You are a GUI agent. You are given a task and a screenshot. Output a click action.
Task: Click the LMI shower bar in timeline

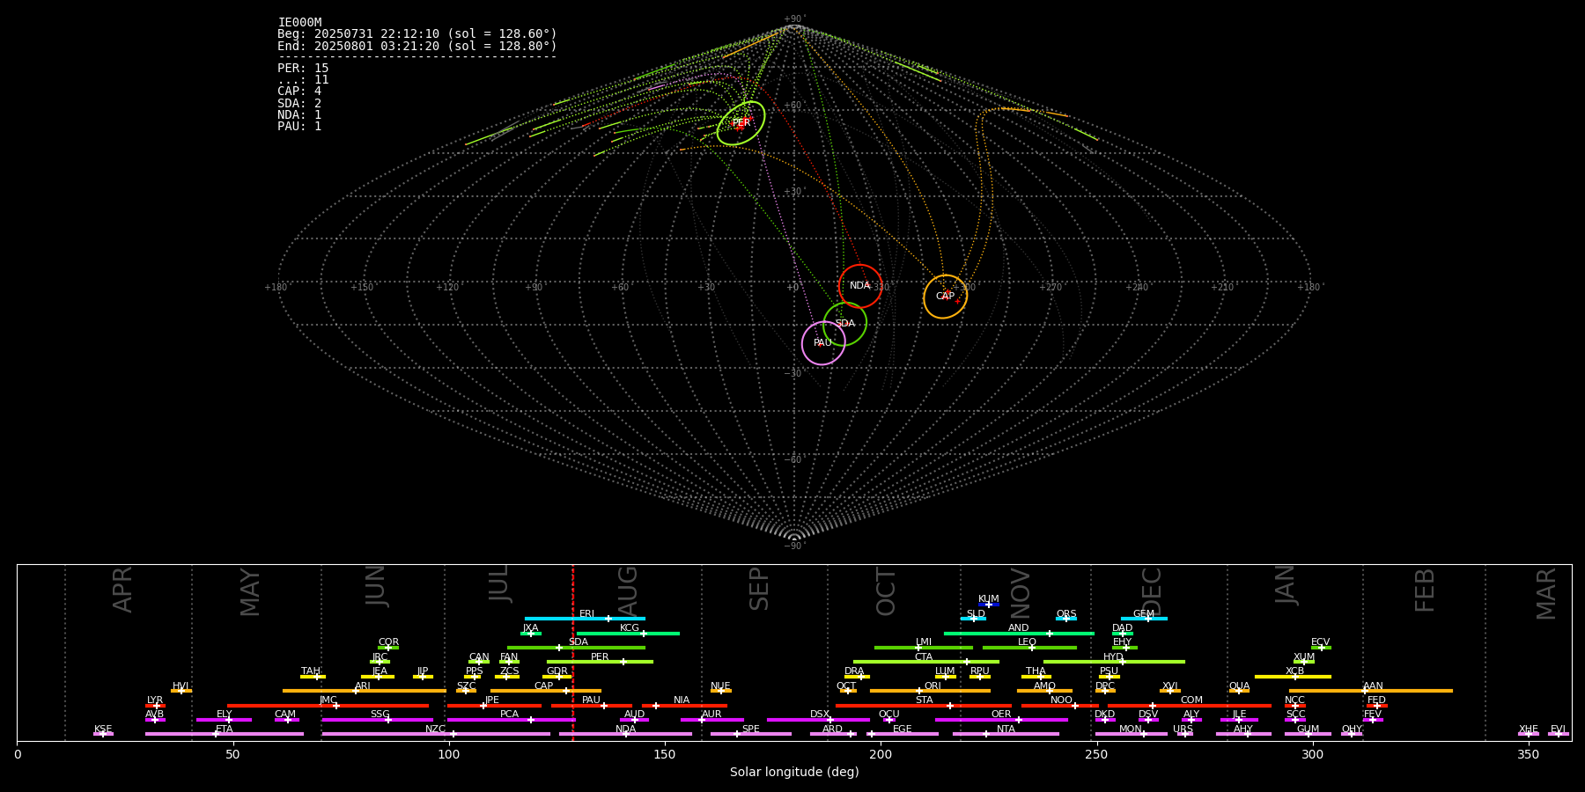point(924,648)
